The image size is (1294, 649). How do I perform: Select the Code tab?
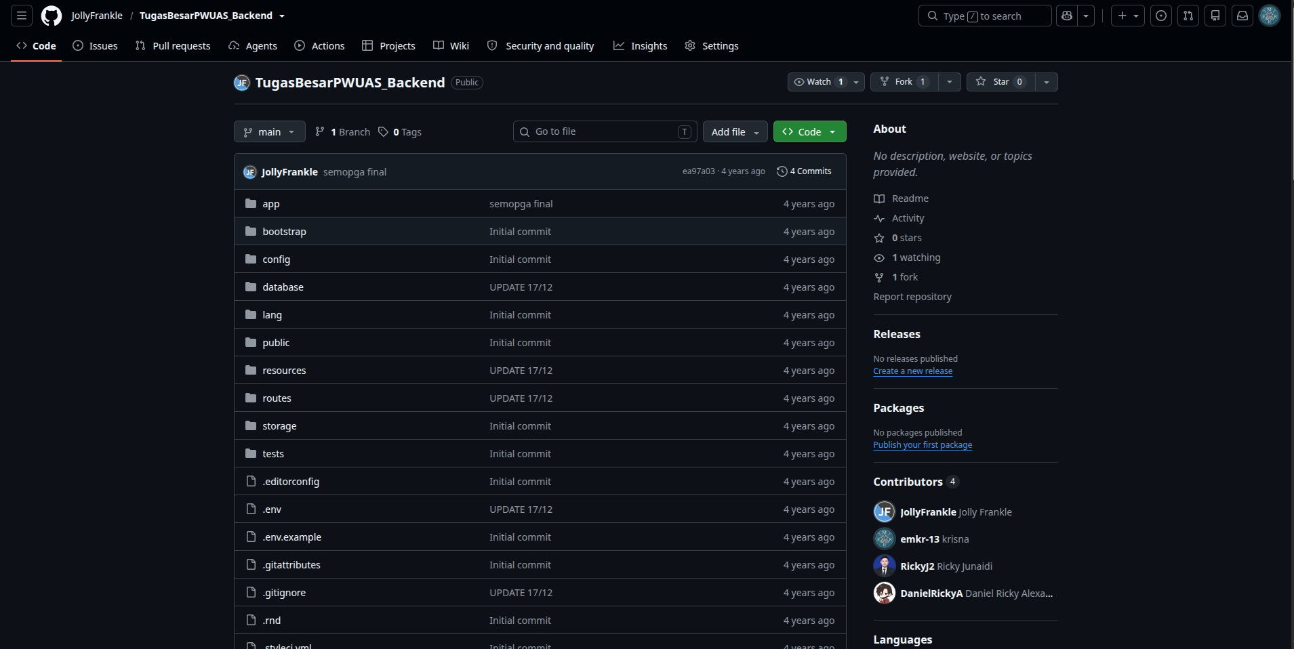37,46
